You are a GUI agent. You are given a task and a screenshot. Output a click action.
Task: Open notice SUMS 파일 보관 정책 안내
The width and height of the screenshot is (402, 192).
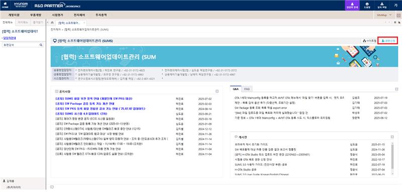93,99
